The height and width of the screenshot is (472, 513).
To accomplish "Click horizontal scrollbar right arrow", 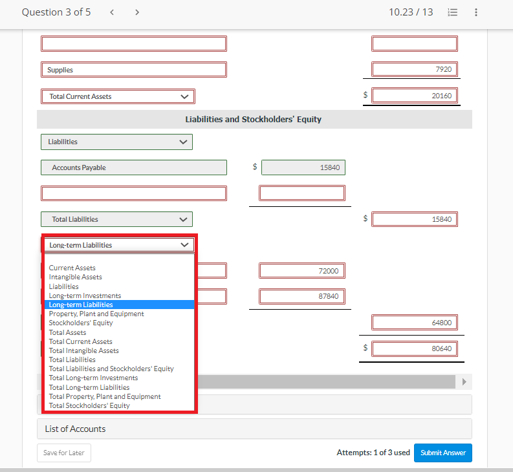I will (464, 381).
